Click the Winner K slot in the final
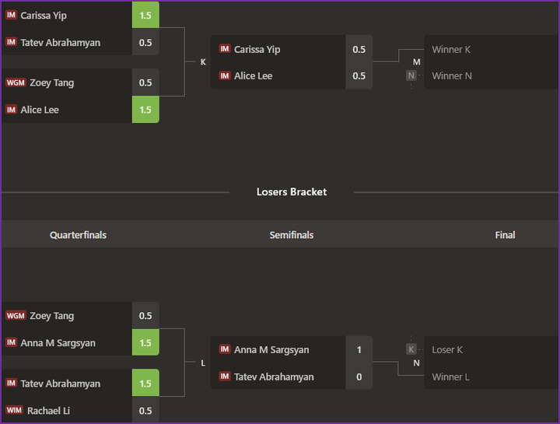This screenshot has width=560, height=424. (x=451, y=49)
